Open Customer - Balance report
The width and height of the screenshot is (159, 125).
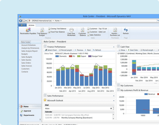[x=82, y=32]
